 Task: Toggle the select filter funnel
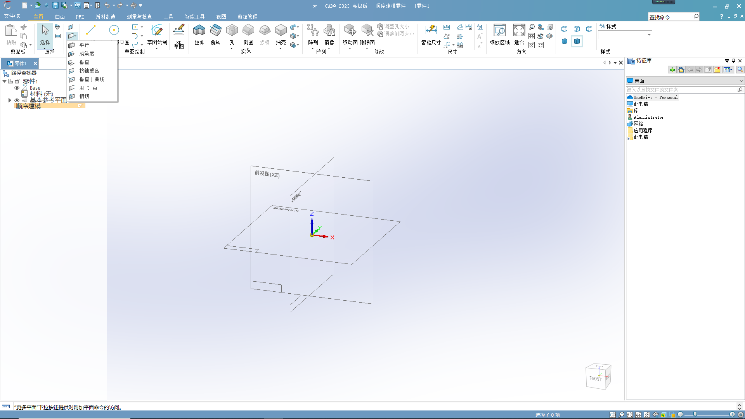(57, 27)
